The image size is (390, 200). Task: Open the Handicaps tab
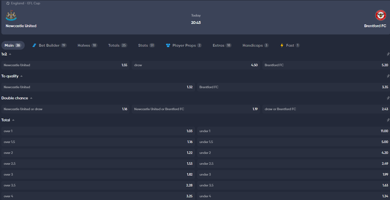coord(256,45)
